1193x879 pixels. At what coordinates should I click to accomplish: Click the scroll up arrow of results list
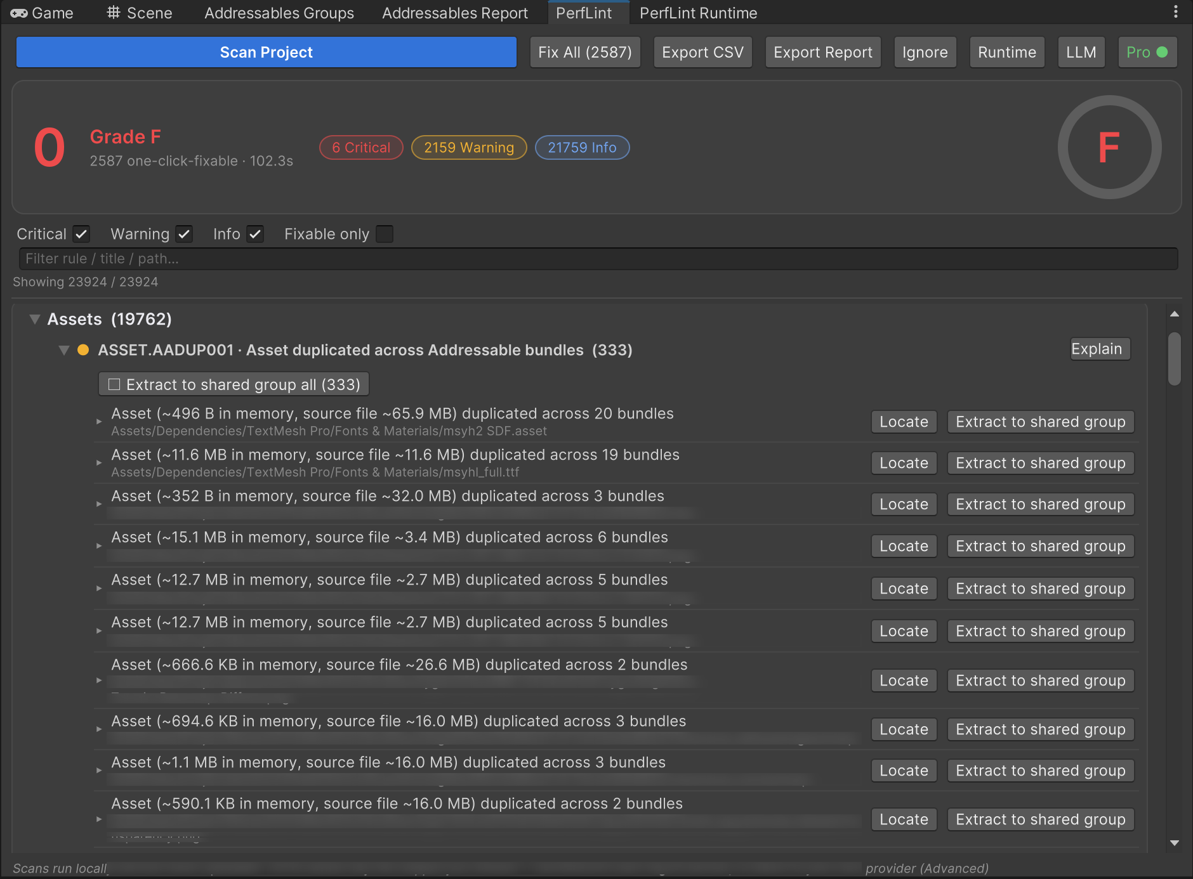(1175, 314)
